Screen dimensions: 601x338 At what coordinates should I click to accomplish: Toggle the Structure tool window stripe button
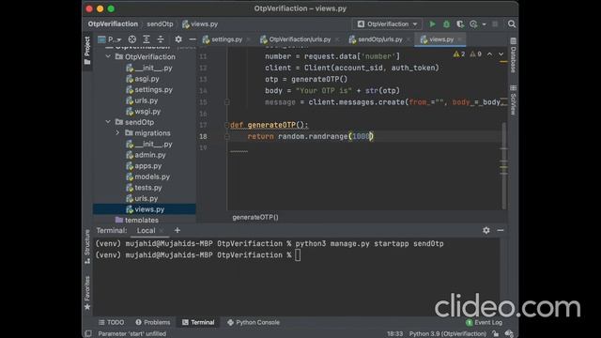point(87,247)
